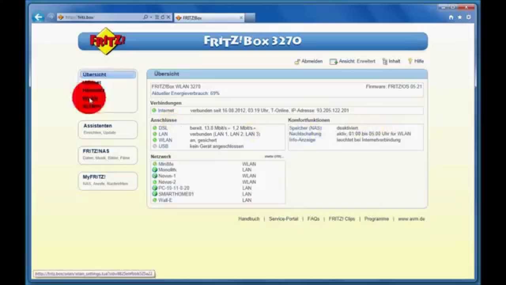This screenshot has height=285, width=506.
Task: Go back with the browser Back arrow
Action: tap(38, 17)
